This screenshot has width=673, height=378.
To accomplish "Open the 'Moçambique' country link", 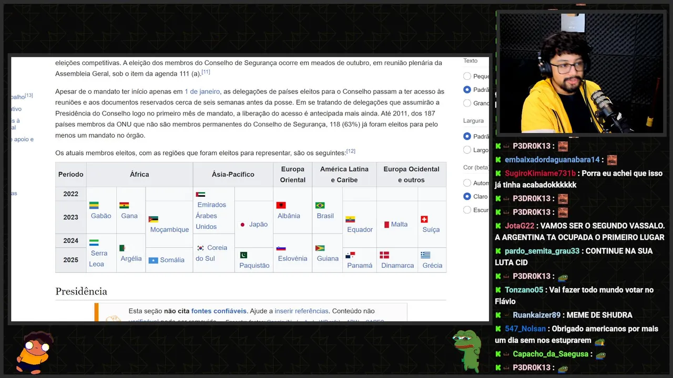I will 169,229.
